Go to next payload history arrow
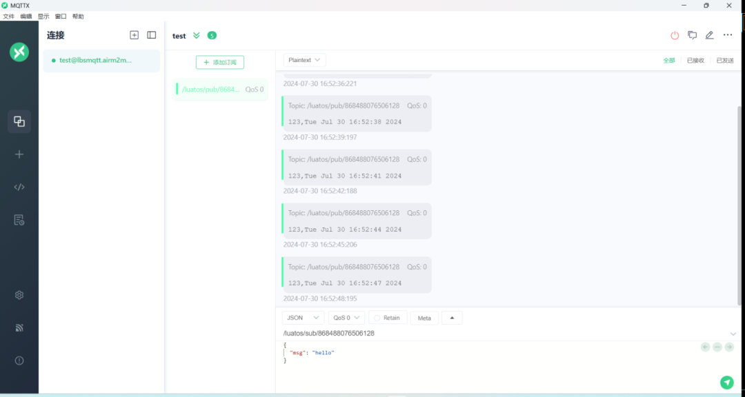Screen dimensions: 745x397 point(729,347)
